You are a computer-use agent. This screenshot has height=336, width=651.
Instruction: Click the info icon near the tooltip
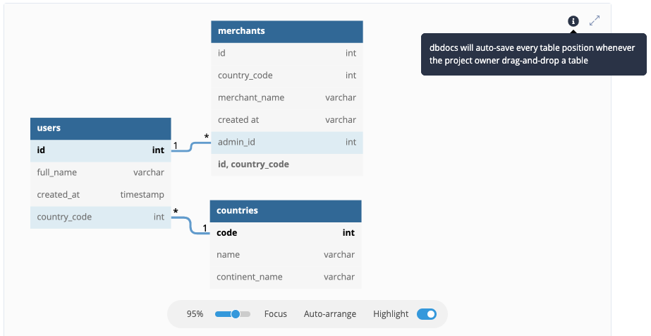pos(573,21)
